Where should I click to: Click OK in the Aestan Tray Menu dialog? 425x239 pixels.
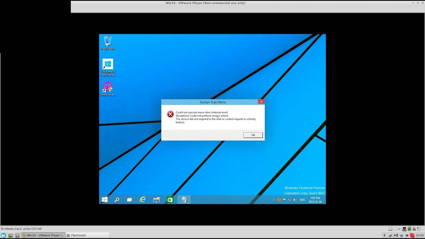[x=253, y=135]
